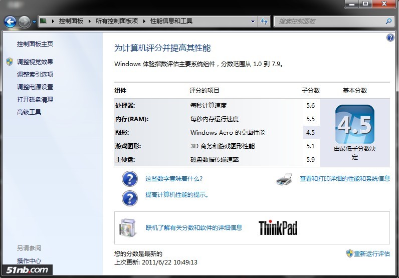Click the software box icon
The width and height of the screenshot is (399, 278).
click(x=127, y=227)
